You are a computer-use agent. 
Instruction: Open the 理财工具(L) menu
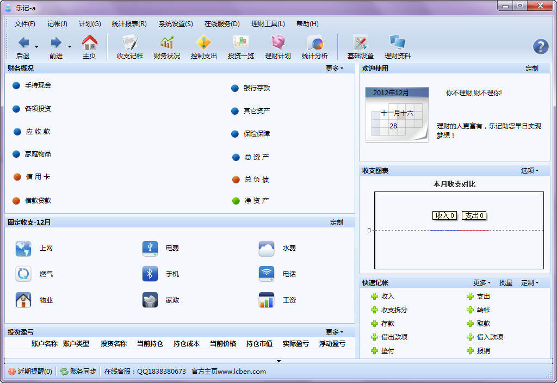pyautogui.click(x=268, y=24)
